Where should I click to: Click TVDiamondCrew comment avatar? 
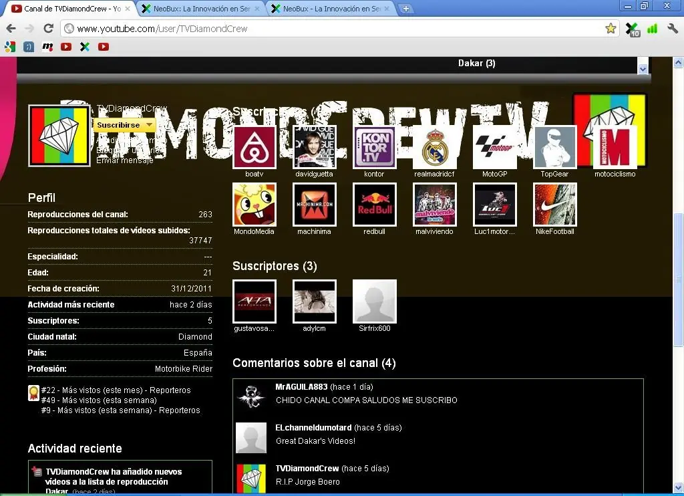pyautogui.click(x=251, y=479)
